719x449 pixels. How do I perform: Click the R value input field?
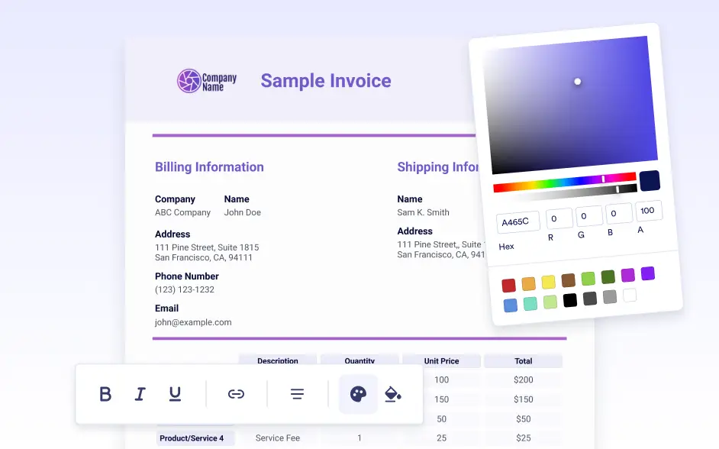[559, 218]
